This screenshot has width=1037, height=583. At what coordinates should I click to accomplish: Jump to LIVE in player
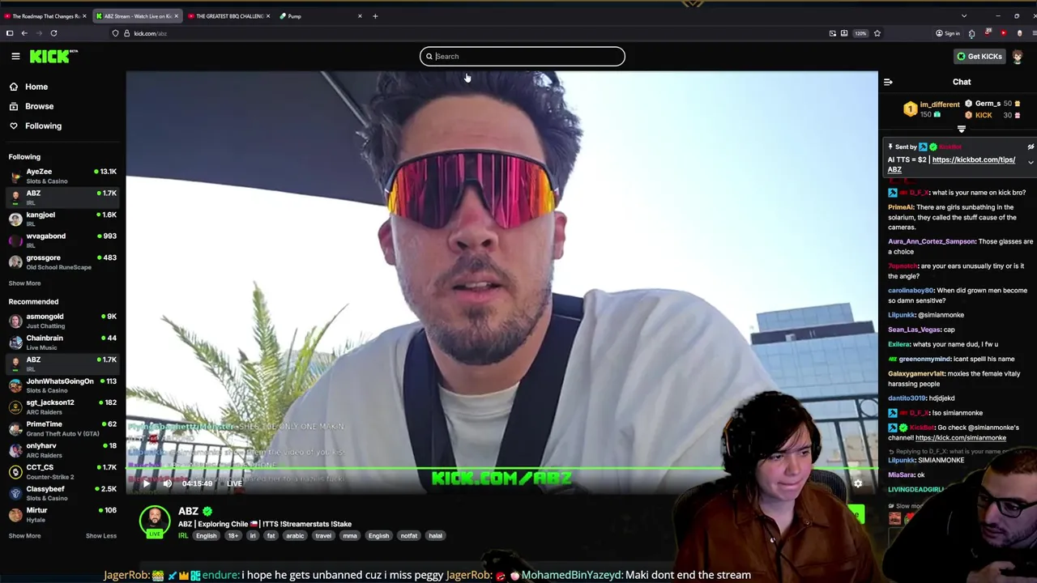click(x=234, y=483)
